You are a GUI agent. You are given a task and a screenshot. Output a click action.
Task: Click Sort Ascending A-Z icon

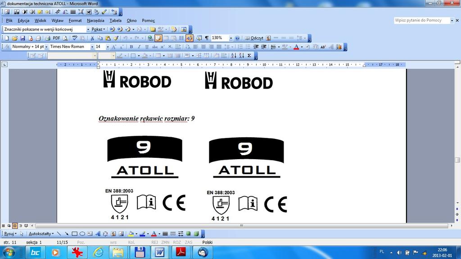pos(234,55)
